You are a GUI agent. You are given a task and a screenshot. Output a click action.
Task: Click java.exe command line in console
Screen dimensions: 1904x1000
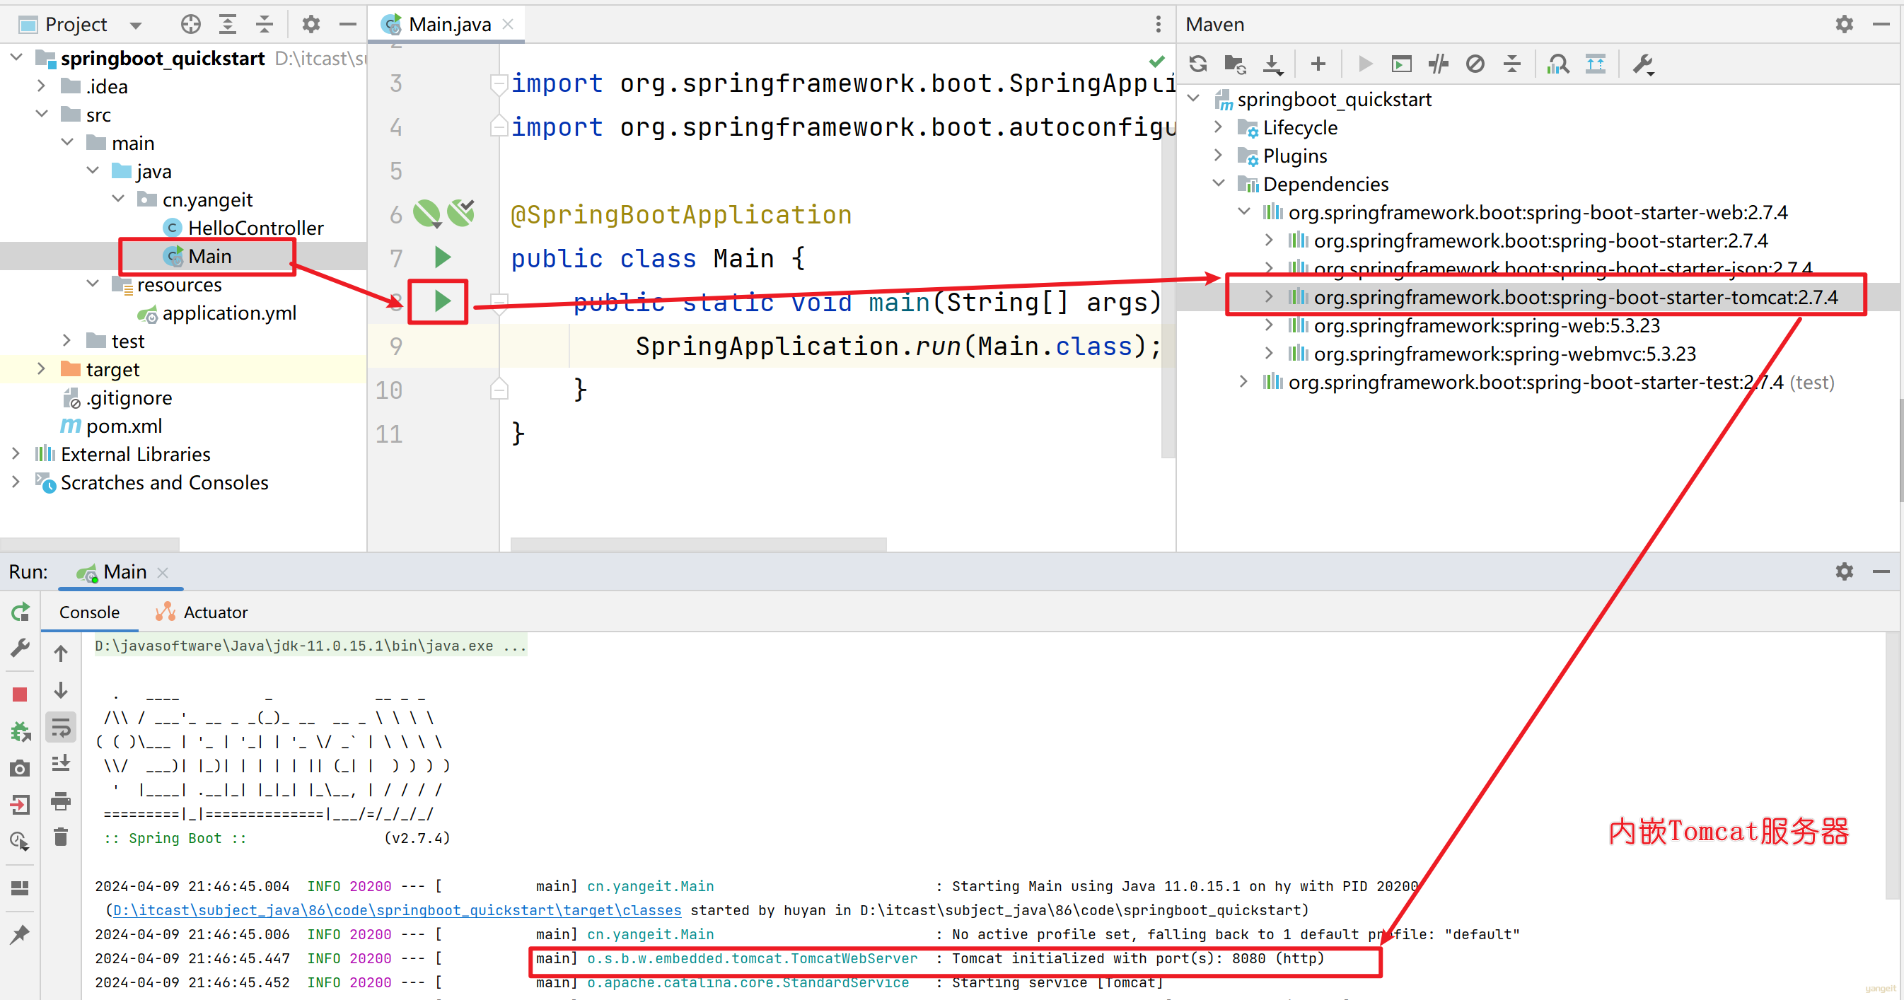(x=310, y=645)
